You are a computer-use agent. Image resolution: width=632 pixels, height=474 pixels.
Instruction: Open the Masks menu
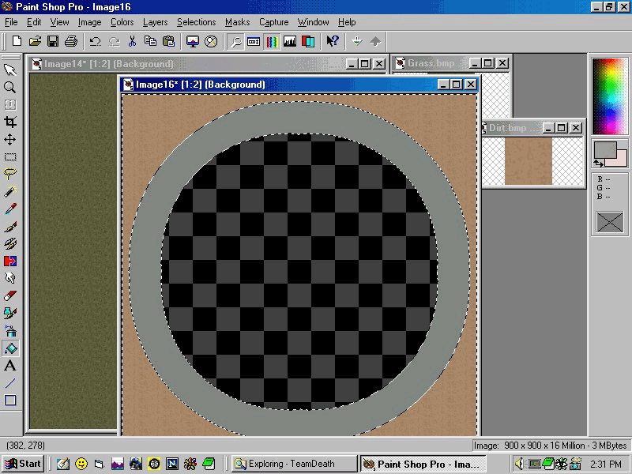point(237,22)
